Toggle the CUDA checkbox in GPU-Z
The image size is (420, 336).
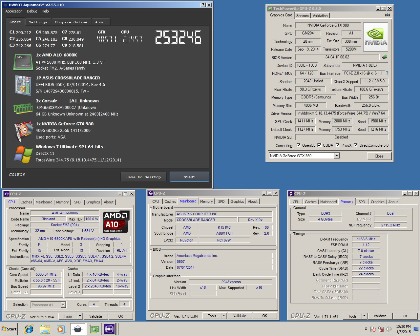point(319,145)
